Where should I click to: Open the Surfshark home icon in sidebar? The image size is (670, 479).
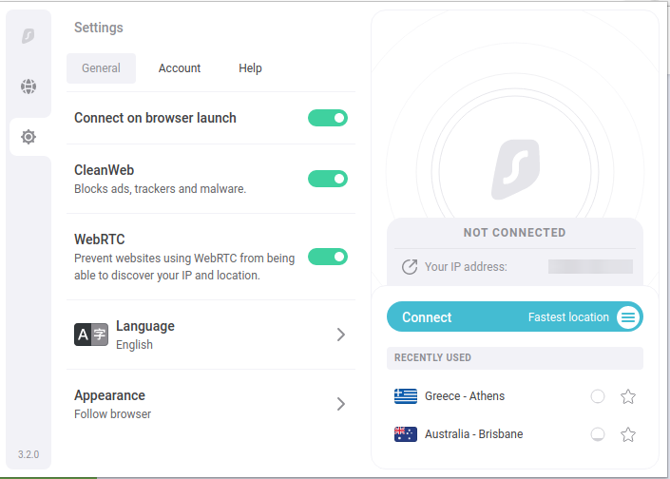(x=29, y=36)
